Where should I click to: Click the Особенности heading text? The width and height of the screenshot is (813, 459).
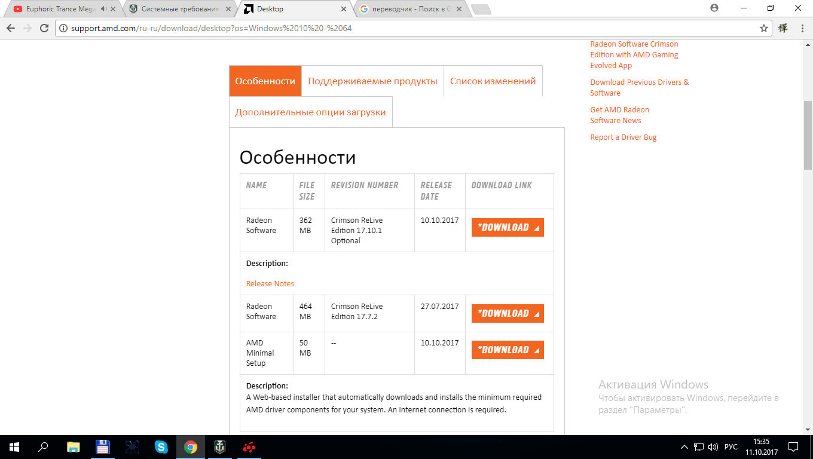tap(298, 157)
